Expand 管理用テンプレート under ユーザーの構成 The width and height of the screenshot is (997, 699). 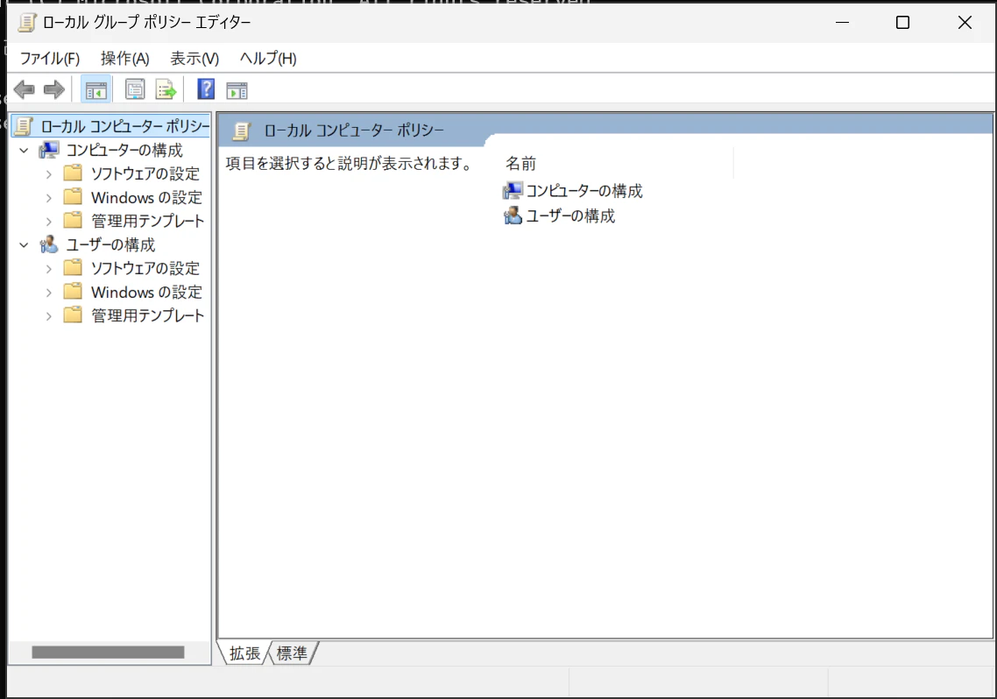point(49,316)
